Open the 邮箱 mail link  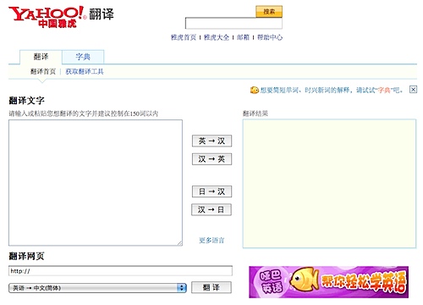(243, 37)
